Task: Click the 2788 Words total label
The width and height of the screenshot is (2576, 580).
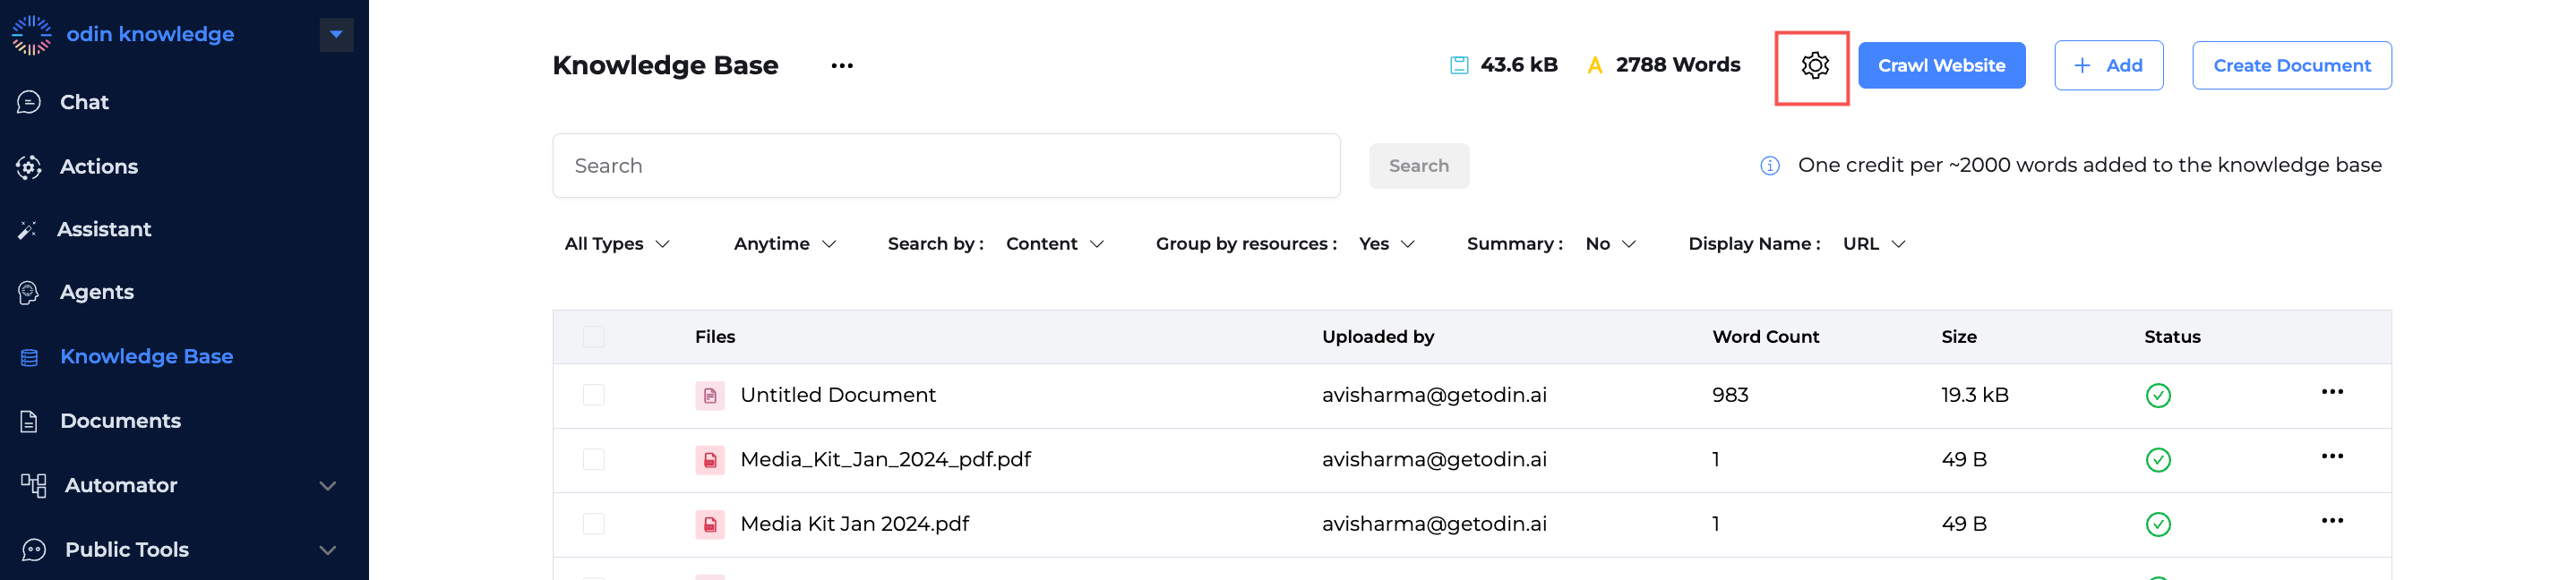Action: point(1677,66)
